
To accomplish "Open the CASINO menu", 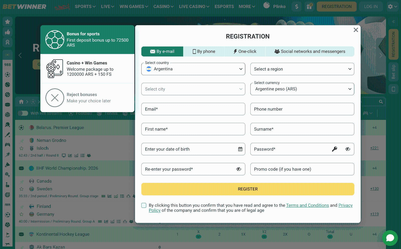I will (x=163, y=7).
